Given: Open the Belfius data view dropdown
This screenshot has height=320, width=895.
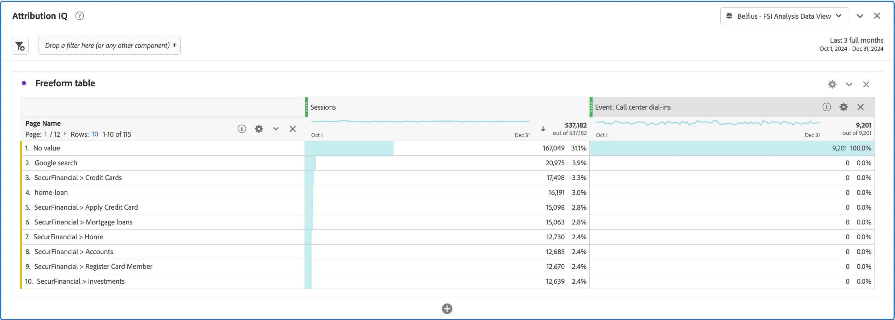Looking at the screenshot, I should (x=784, y=16).
